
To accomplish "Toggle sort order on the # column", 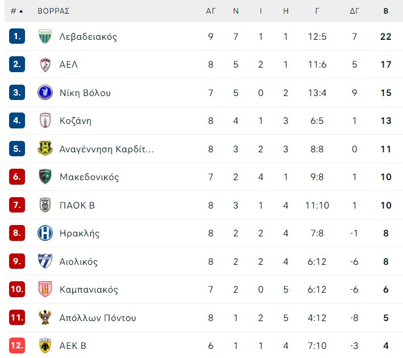I will pyautogui.click(x=16, y=11).
